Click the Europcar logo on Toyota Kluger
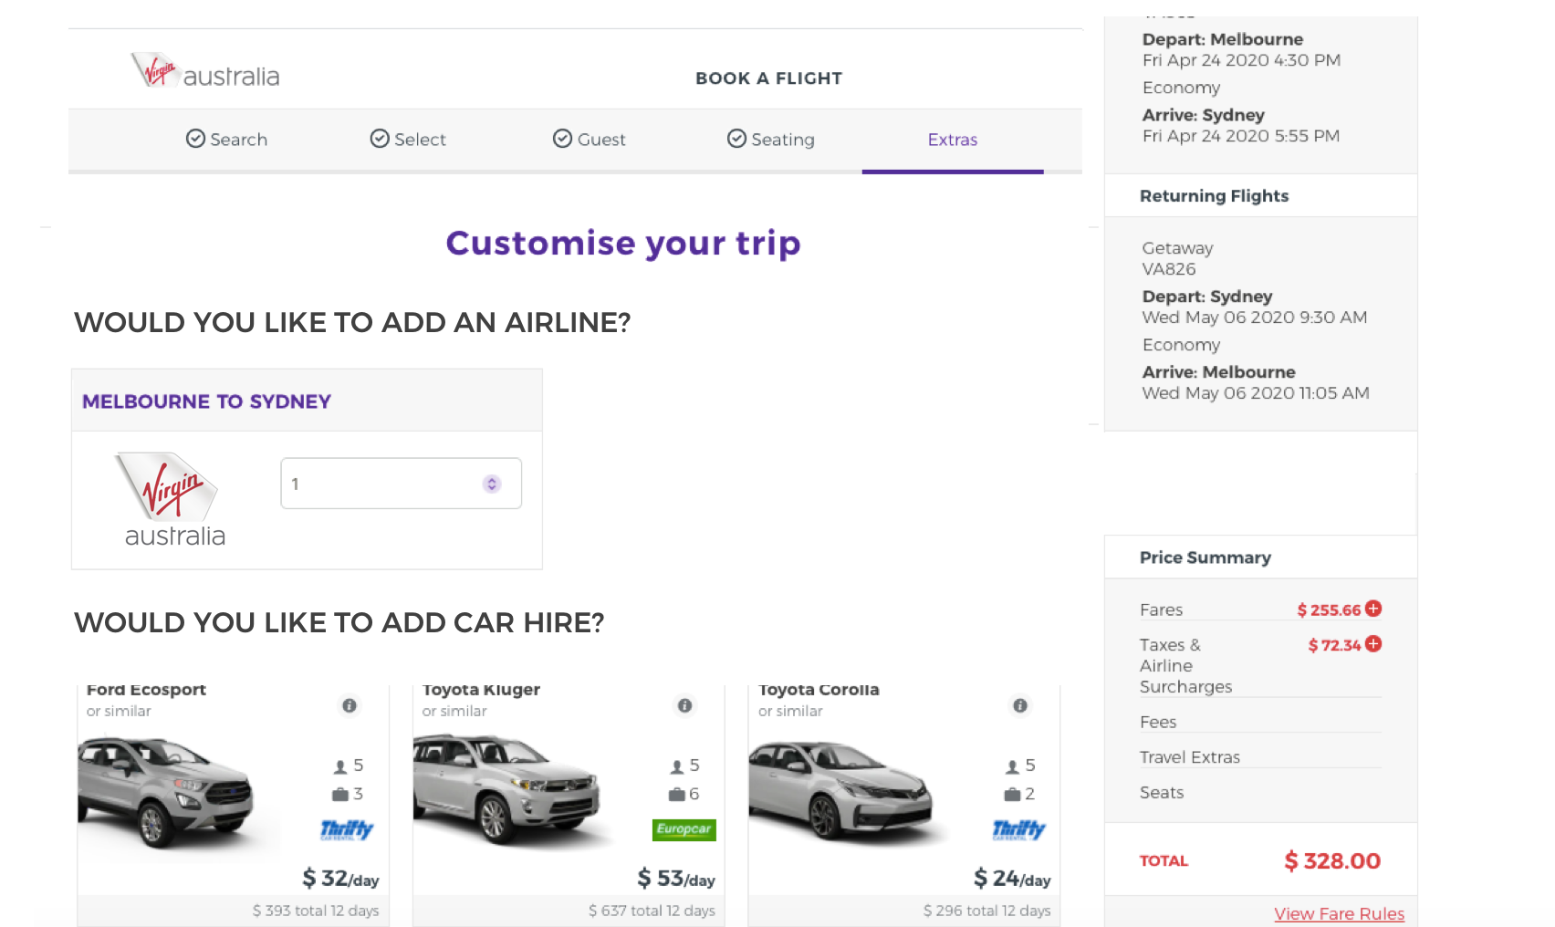 pos(684,829)
